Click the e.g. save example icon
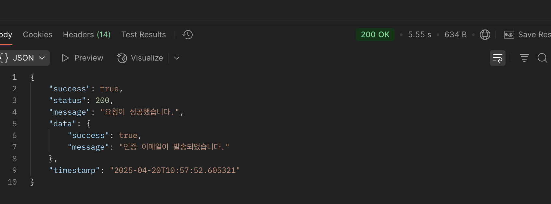The width and height of the screenshot is (551, 204). (x=509, y=35)
